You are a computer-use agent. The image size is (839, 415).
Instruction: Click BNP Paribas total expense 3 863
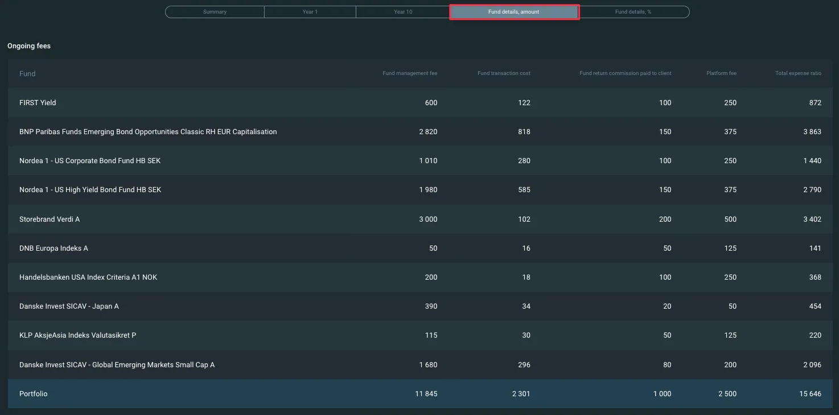point(812,132)
